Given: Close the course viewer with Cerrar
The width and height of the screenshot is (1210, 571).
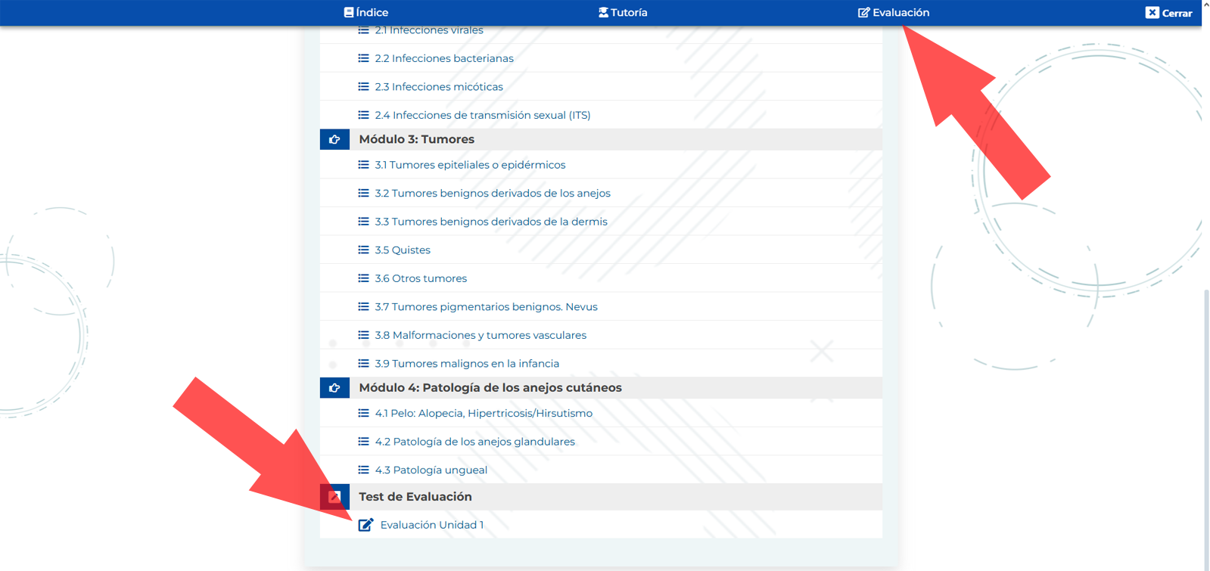Looking at the screenshot, I should (1168, 13).
